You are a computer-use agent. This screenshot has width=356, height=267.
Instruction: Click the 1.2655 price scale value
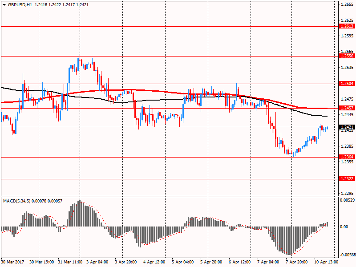click(x=348, y=4)
